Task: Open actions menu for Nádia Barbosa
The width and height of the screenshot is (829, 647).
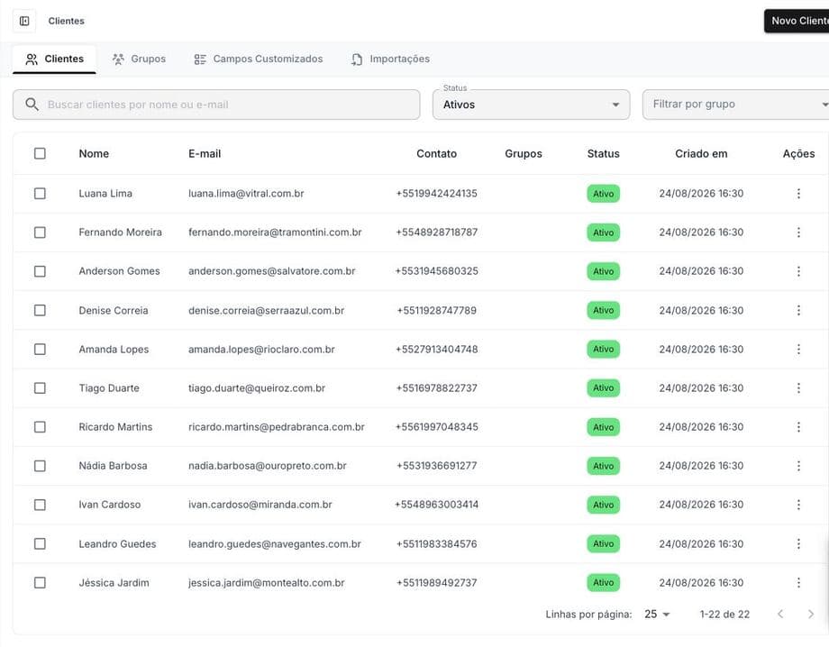Action: pos(798,466)
